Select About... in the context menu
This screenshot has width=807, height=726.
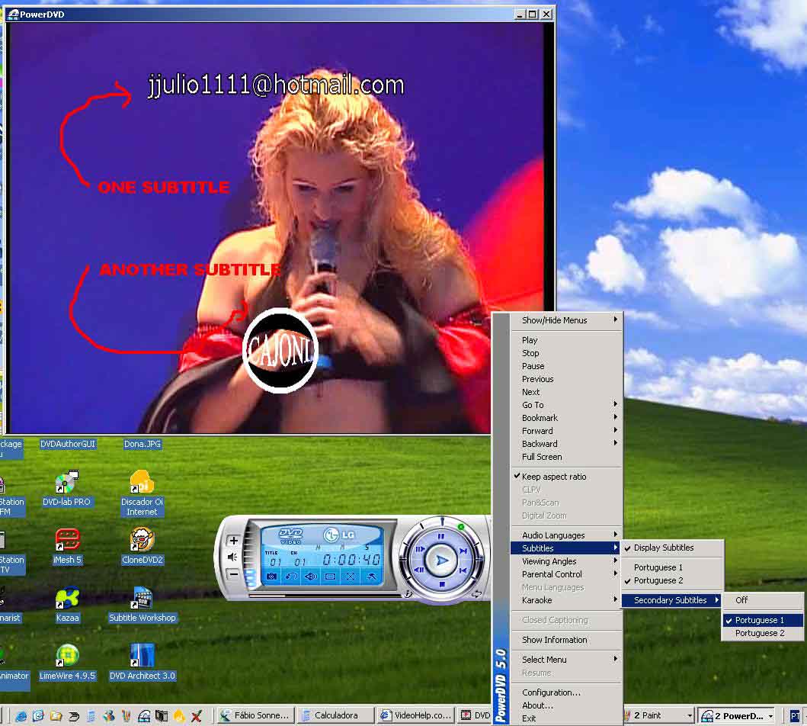(x=566, y=705)
